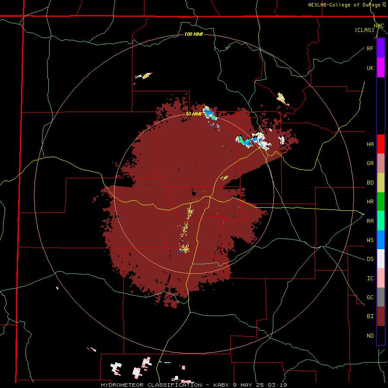Click the UK legend label
388x388 pixels.
(x=370, y=68)
